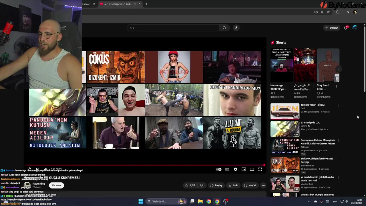Image resolution: width=366 pixels, height=206 pixels.
Task: Open Windows Start menu
Action: tap(141, 201)
